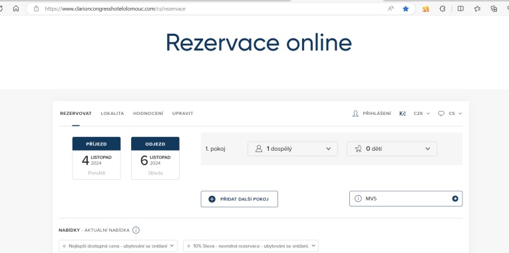Click Pondělí weekday text
Viewport: 509px width, 253px height.
[96, 173]
